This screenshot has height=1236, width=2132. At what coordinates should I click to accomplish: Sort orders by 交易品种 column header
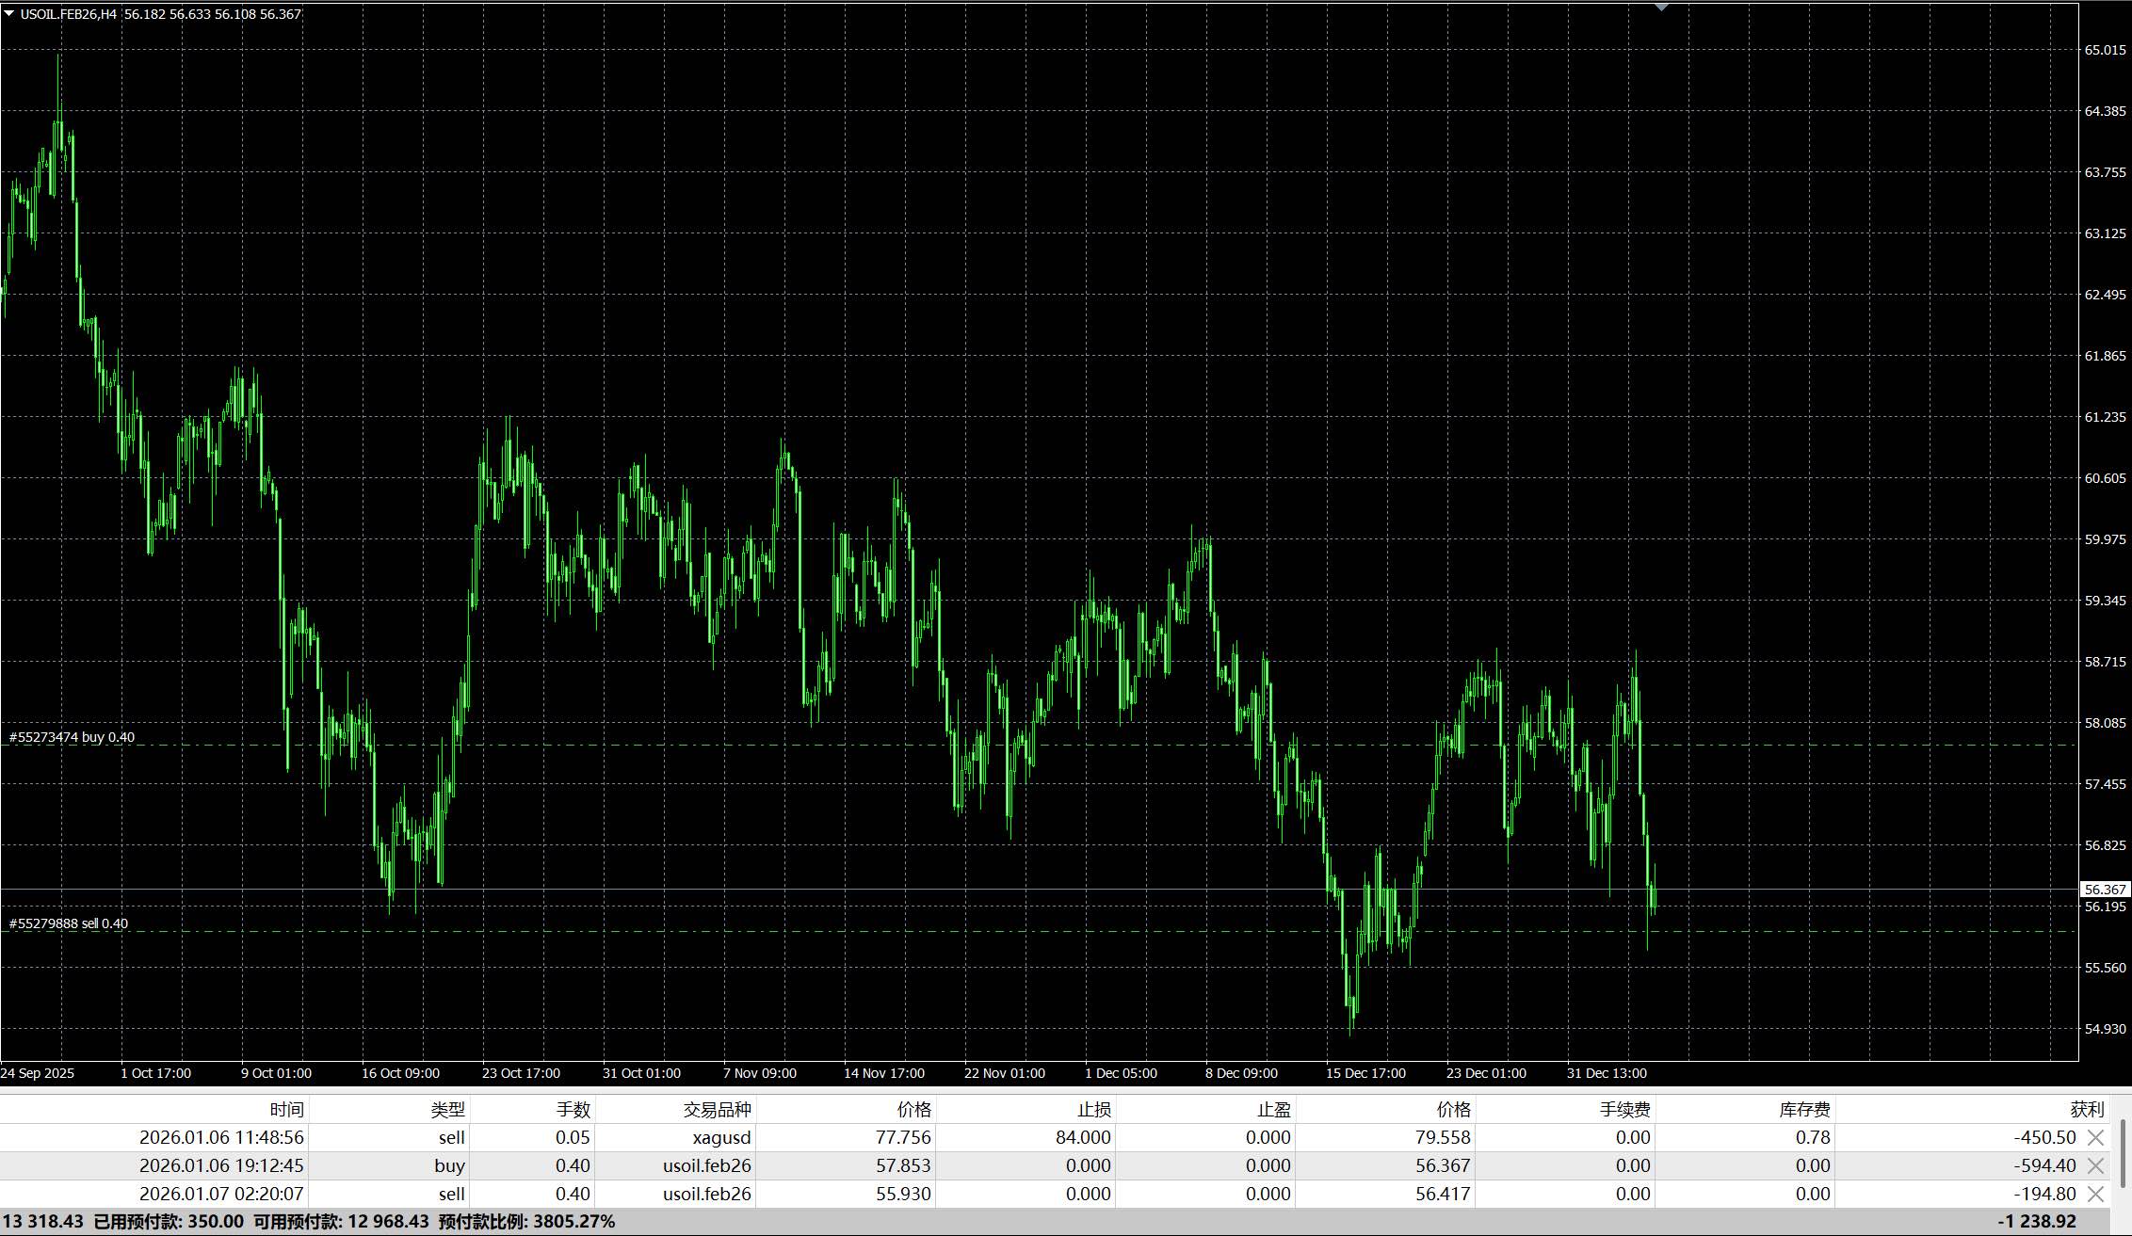coord(717,1110)
